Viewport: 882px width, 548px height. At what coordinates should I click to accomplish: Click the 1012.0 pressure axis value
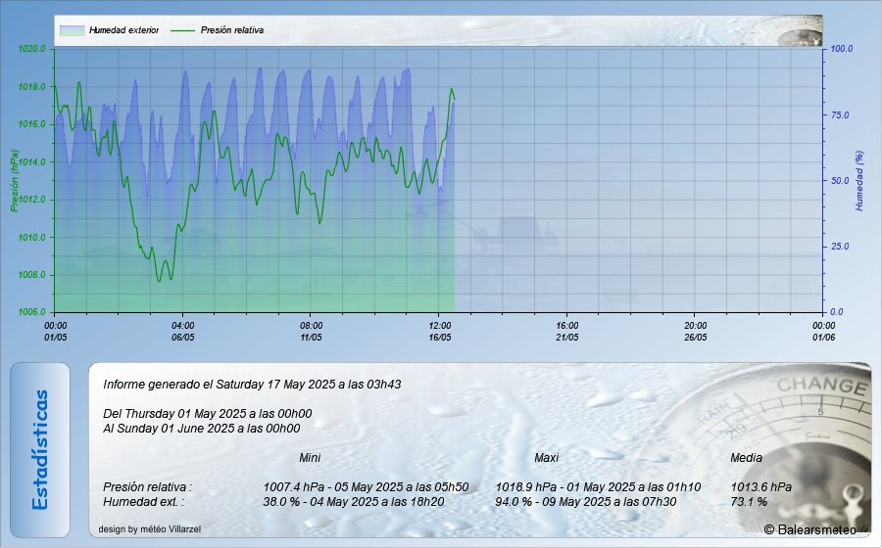pos(31,200)
